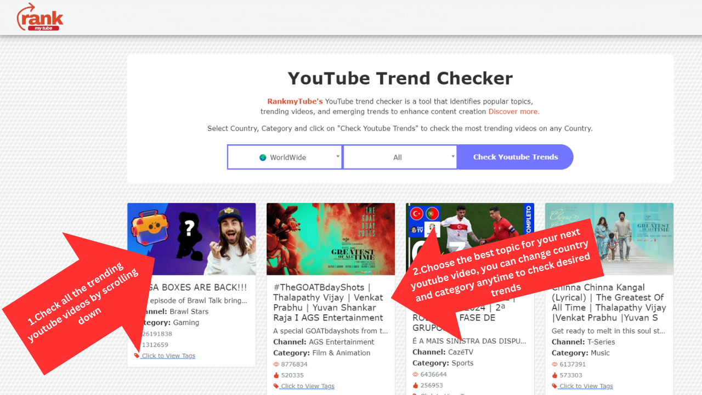
Task: Open the GOAT Bday Shots thumbnail
Action: point(331,239)
